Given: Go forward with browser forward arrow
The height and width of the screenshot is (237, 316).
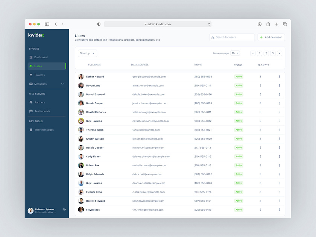Looking at the screenshot, I should point(62,24).
